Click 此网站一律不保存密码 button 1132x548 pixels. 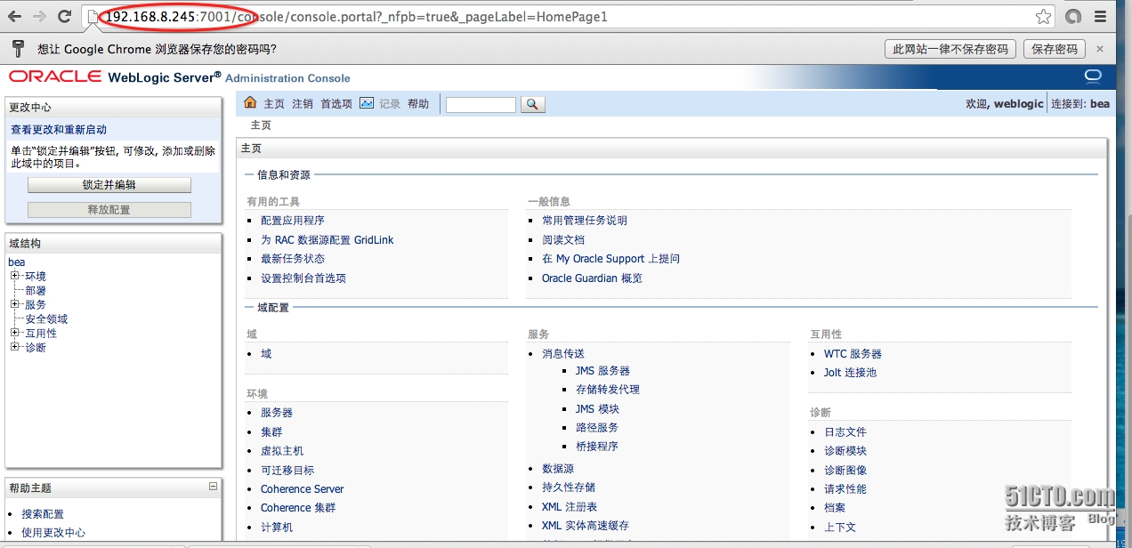[x=951, y=49]
